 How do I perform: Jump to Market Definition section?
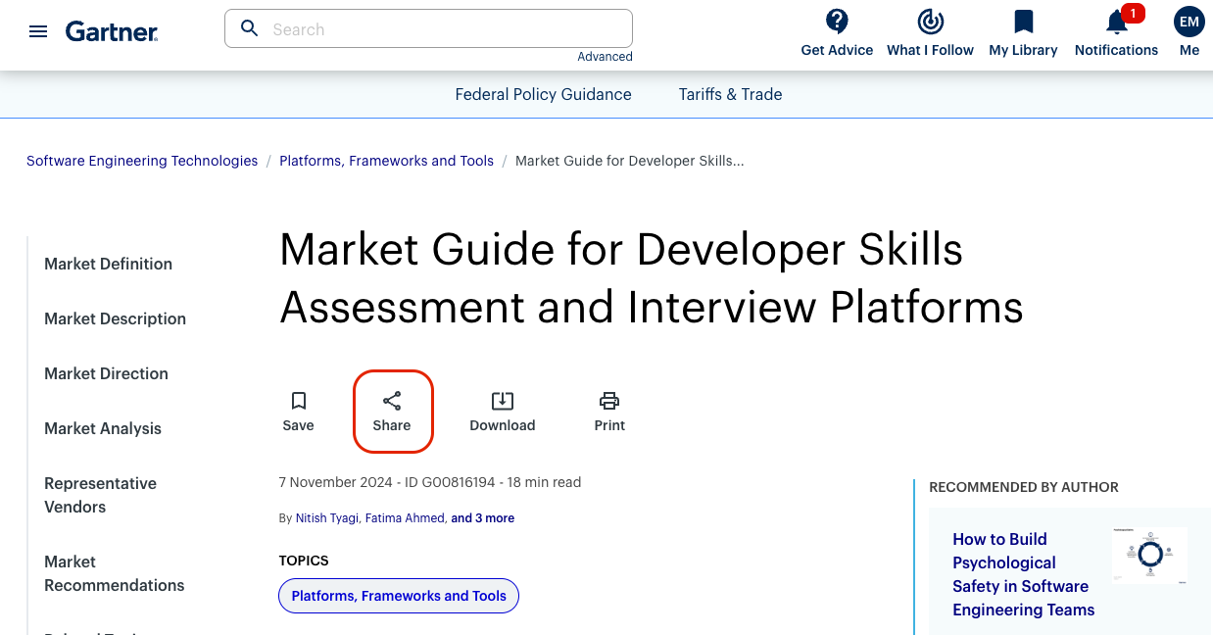108,264
